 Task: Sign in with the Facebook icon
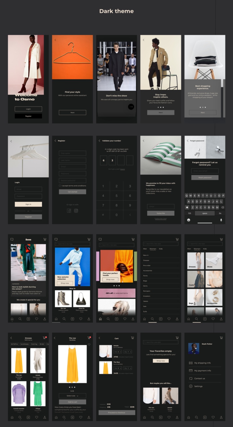69,211
